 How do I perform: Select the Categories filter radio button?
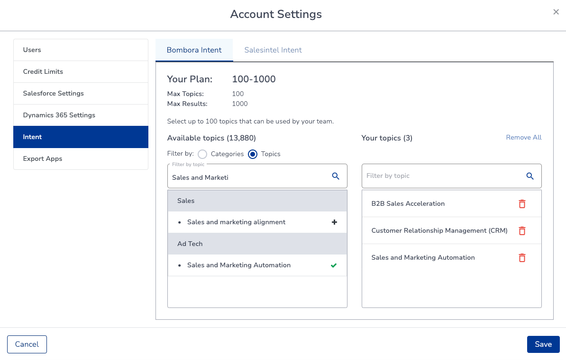coord(202,154)
